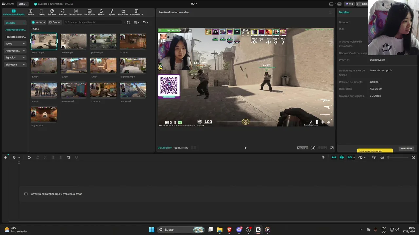Screen dimensions: 419x235
Task: Open the selection tool dropdown
Action: coord(19,158)
